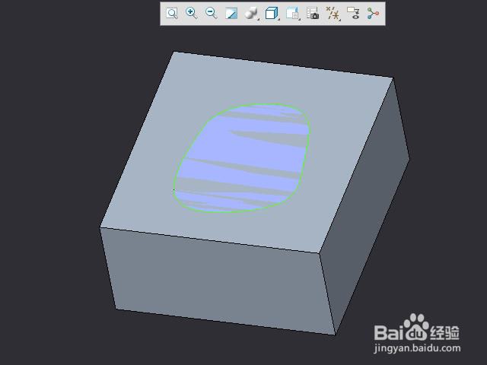
Task: Open the Datum Display Filters menu
Action: coord(333,14)
